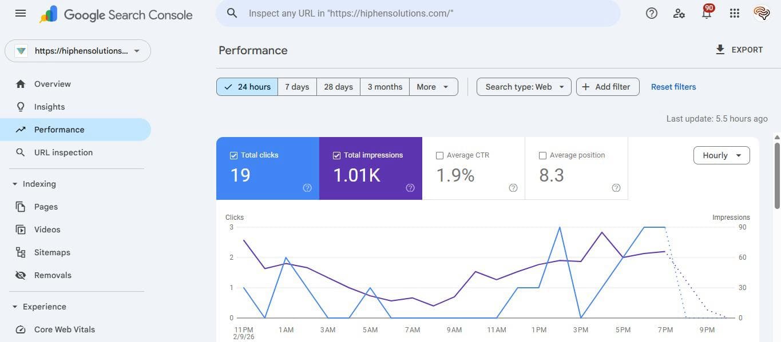Open the Help icon in the top bar
The width and height of the screenshot is (781, 342).
point(651,13)
